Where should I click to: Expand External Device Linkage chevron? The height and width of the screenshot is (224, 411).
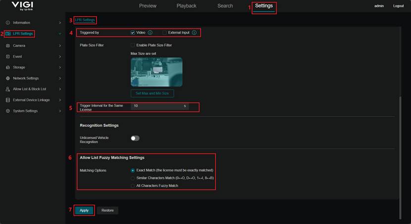point(60,100)
